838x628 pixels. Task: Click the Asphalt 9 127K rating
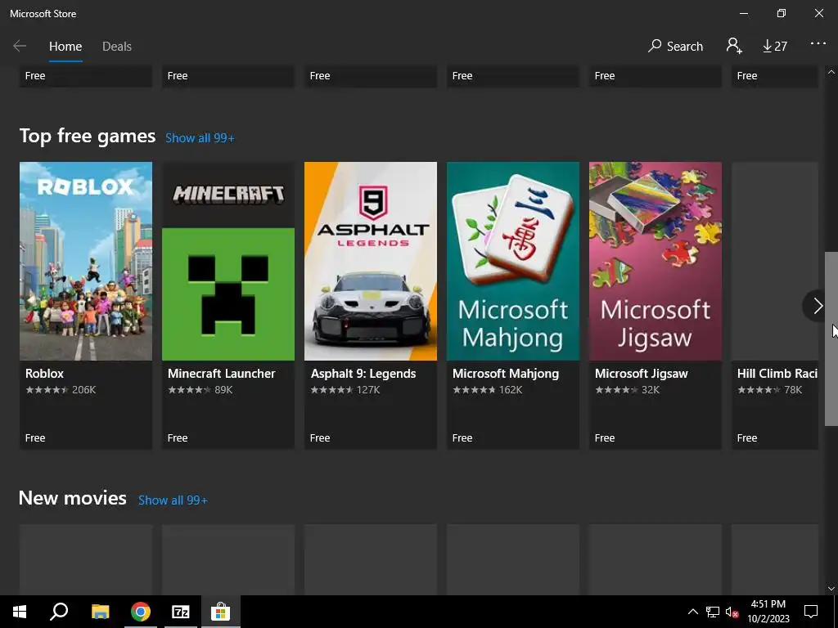click(345, 390)
